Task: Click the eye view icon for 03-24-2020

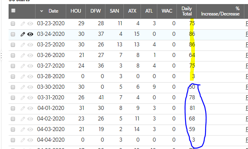Action: click(x=30, y=34)
